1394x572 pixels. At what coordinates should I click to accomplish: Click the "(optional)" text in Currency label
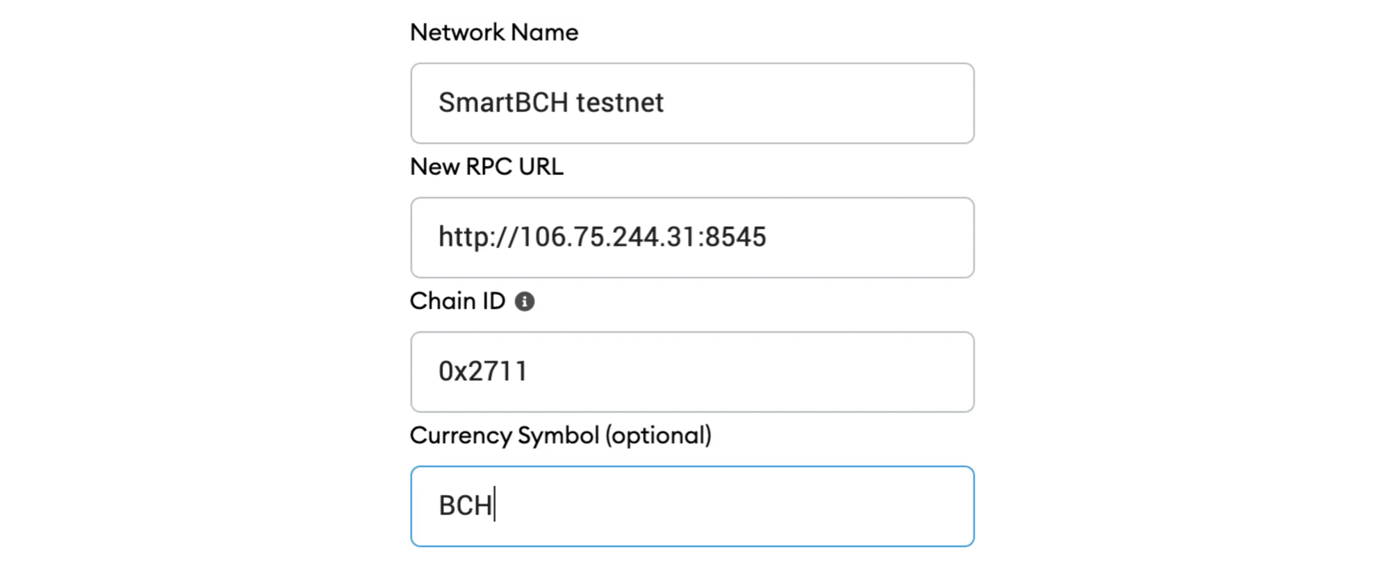658,435
